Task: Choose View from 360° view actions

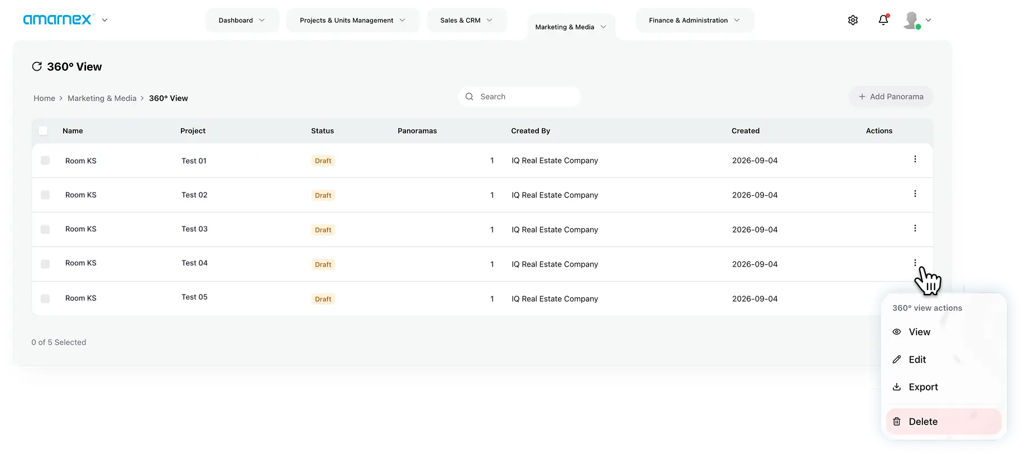Action: point(943,332)
